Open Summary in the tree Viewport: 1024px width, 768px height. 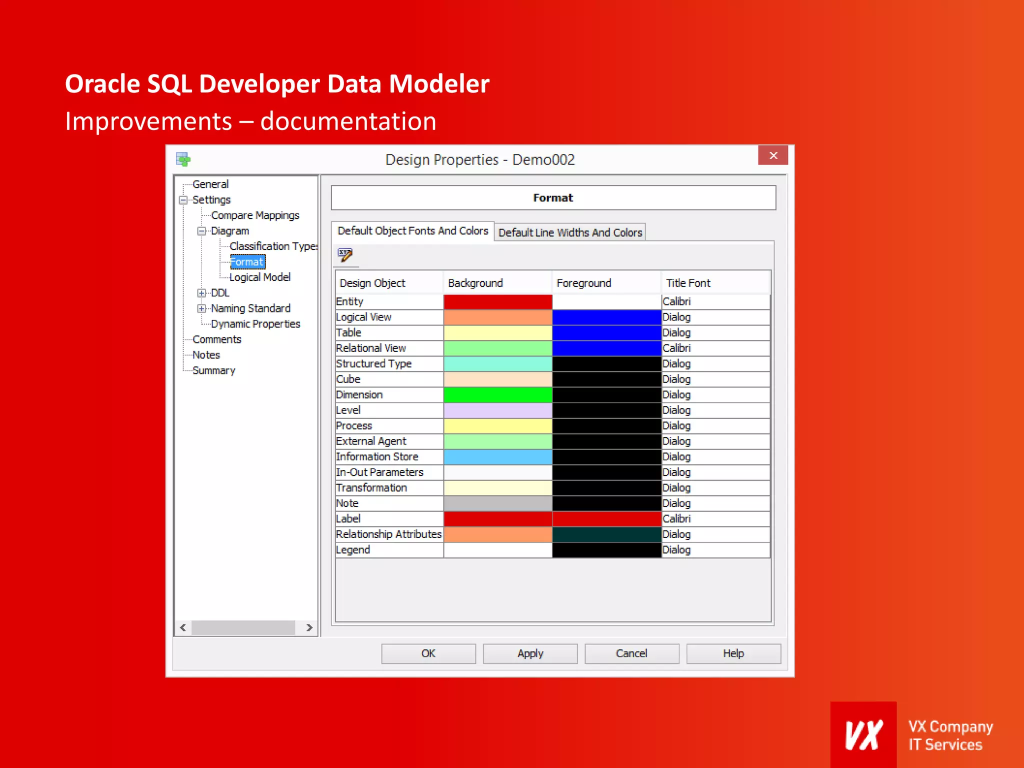coord(214,370)
